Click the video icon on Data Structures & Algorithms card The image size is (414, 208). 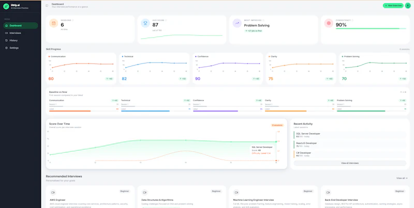point(144,192)
